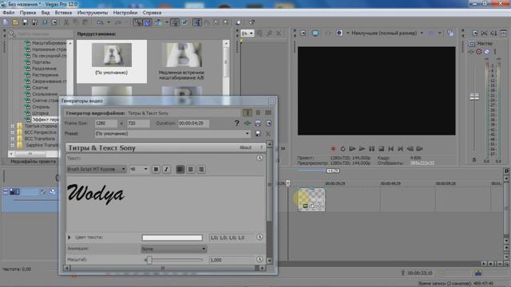Click the Save project toolbar icon
The image size is (511, 287).
click(x=25, y=22)
